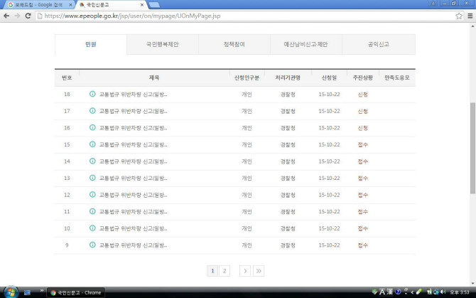Click the Show Desktop taskbar icon
The height and width of the screenshot is (298, 476).
coord(27,292)
